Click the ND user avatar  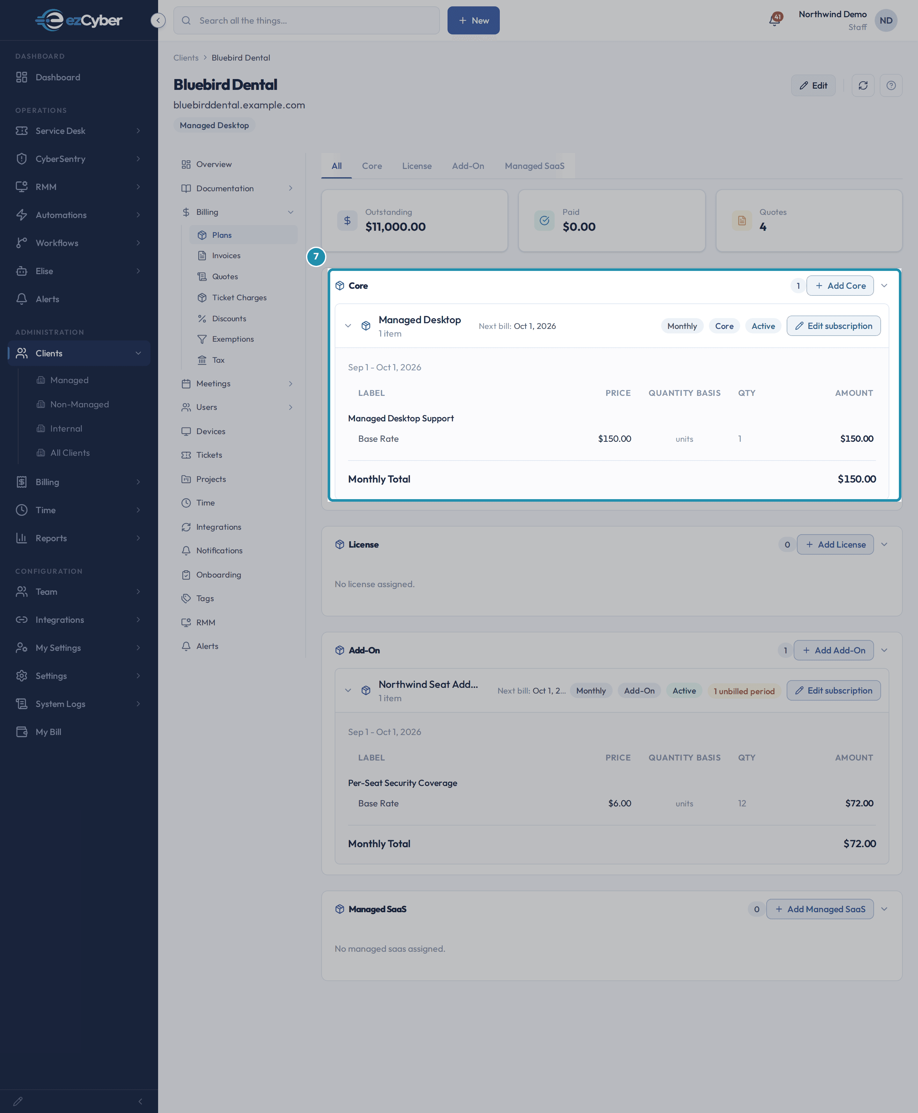[x=886, y=21]
